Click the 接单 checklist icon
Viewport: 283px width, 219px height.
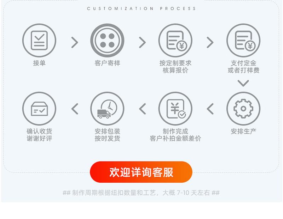point(39,41)
